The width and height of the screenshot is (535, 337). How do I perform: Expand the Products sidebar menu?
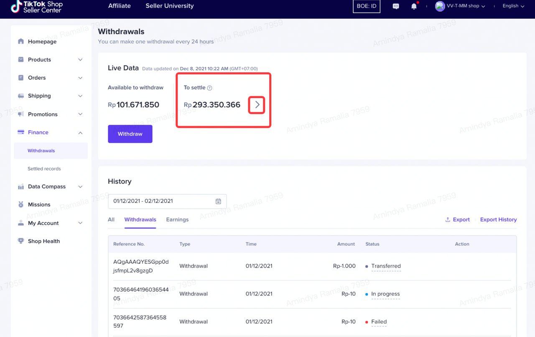click(50, 60)
